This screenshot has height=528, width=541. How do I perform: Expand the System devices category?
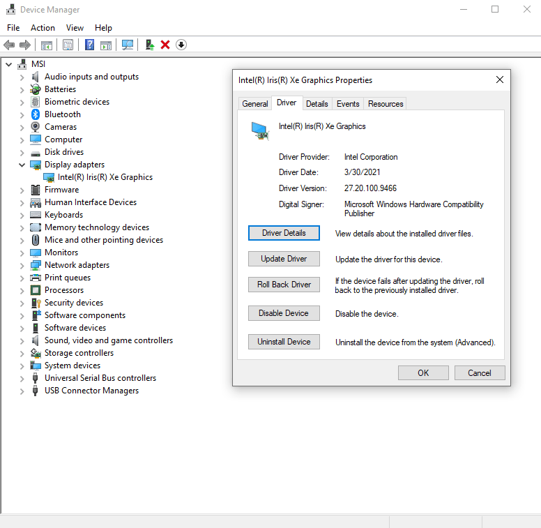pos(22,365)
